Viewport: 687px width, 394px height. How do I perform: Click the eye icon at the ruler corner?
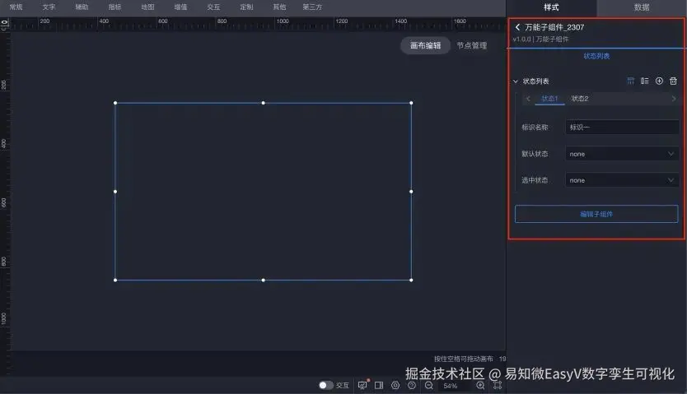pos(4,24)
